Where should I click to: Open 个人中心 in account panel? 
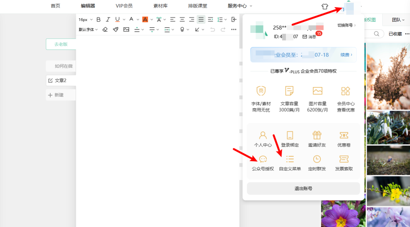click(263, 139)
